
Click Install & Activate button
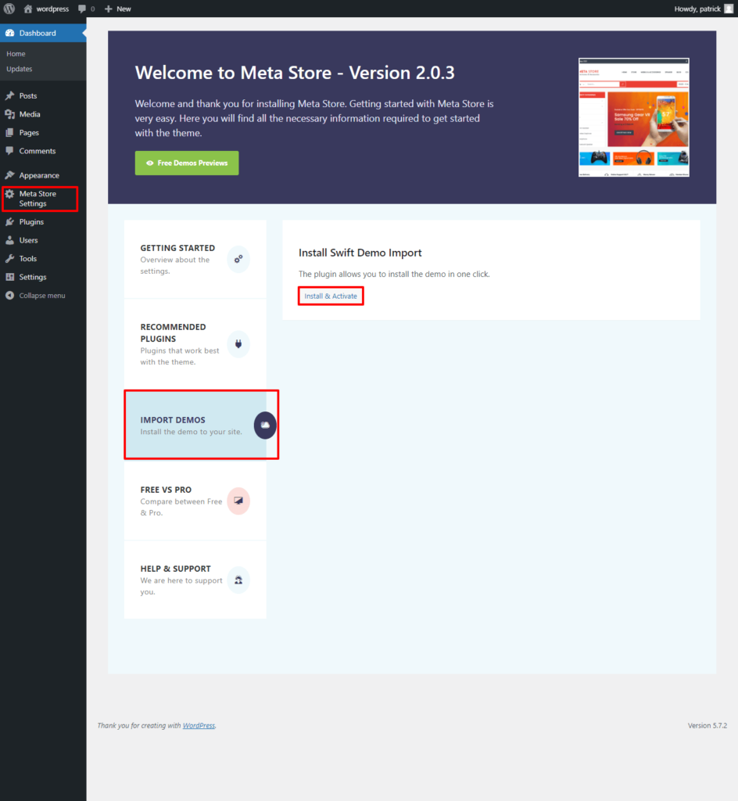point(331,296)
